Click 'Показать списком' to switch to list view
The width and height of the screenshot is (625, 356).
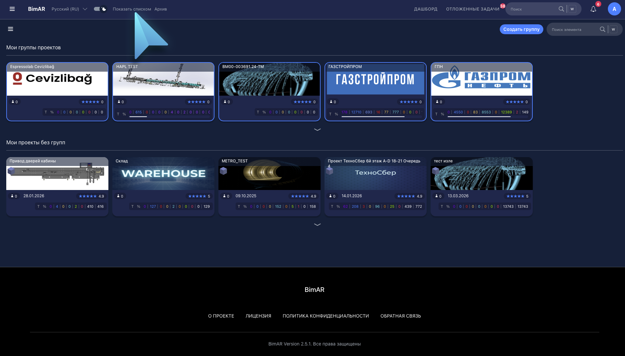point(132,9)
